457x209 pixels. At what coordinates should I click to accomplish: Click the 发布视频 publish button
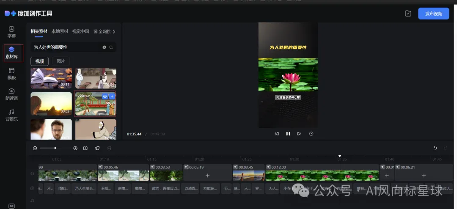(x=433, y=14)
